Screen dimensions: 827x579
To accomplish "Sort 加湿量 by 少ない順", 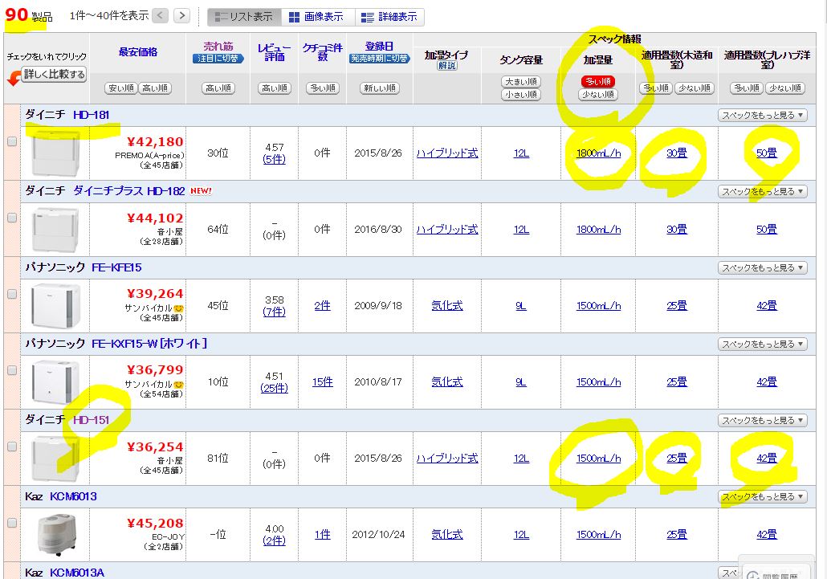I will 598,95.
